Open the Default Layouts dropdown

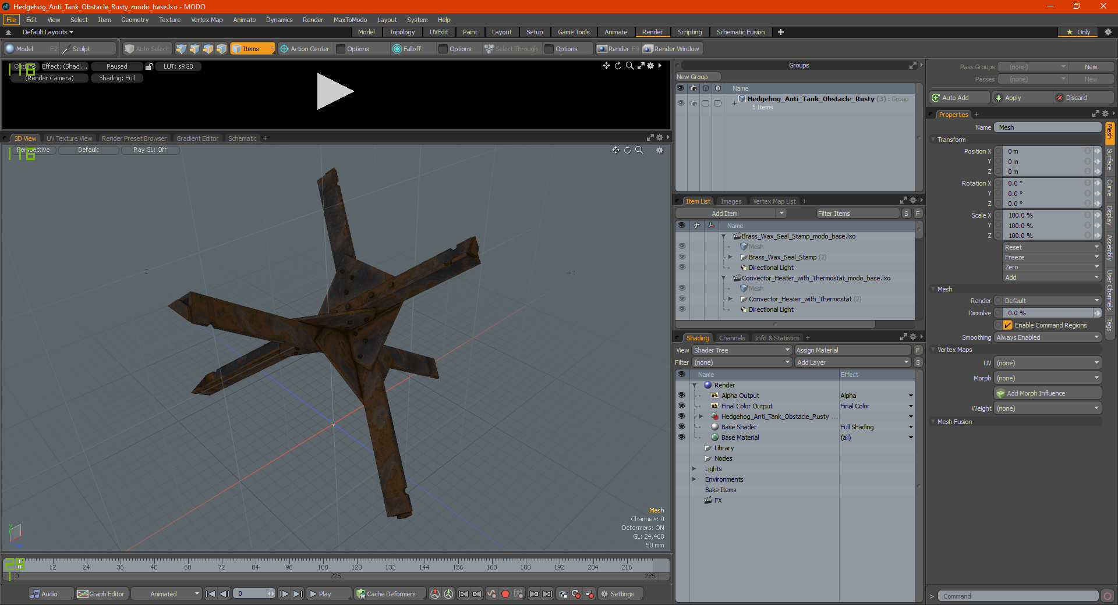[x=48, y=32]
